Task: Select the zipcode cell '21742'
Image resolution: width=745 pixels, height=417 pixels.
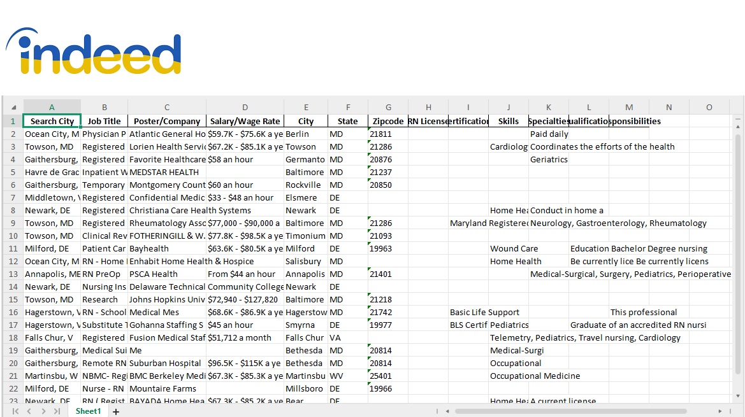Action: coord(388,313)
